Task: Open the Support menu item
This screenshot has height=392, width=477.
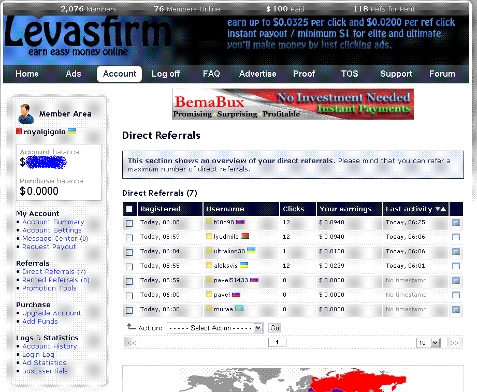Action: (396, 74)
